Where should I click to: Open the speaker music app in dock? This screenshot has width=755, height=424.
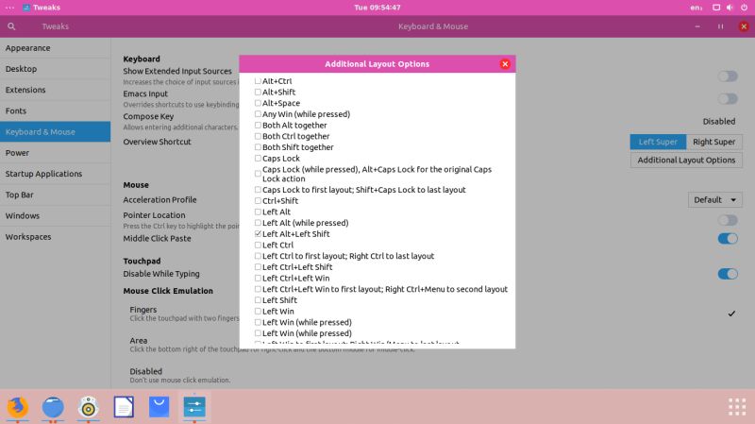89,407
